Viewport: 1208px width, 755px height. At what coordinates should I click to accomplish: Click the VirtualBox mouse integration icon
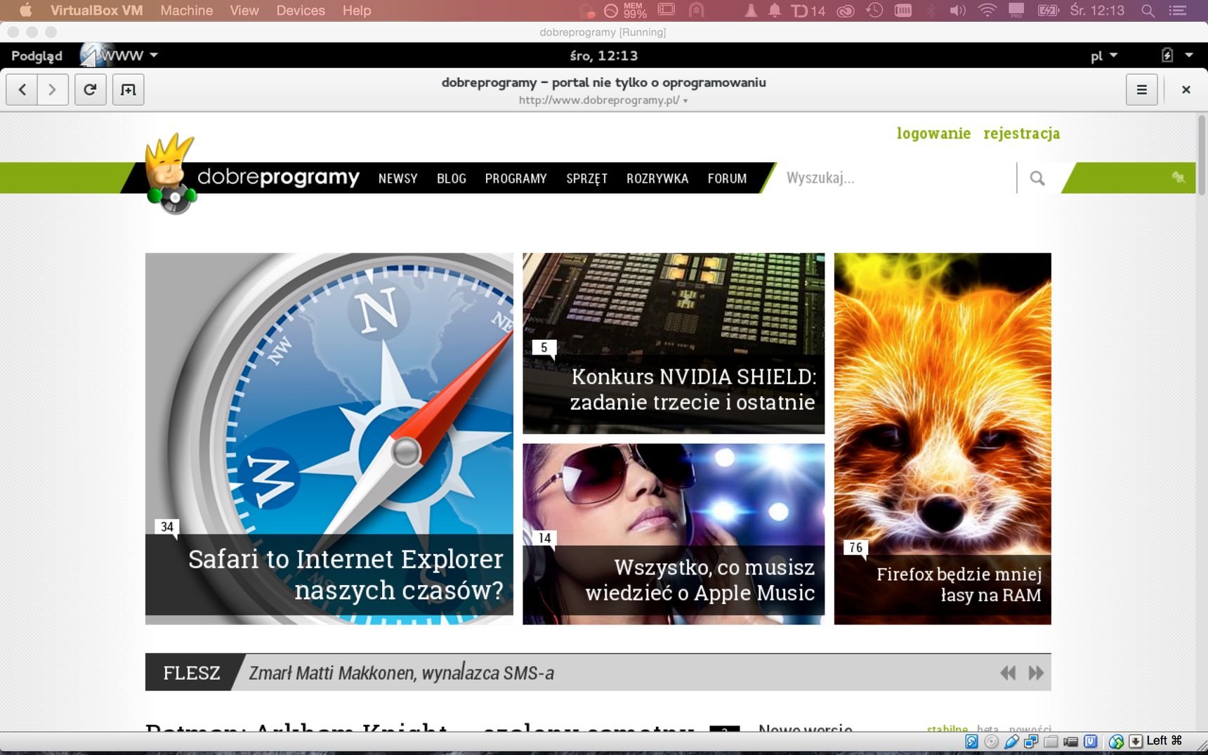1116,741
